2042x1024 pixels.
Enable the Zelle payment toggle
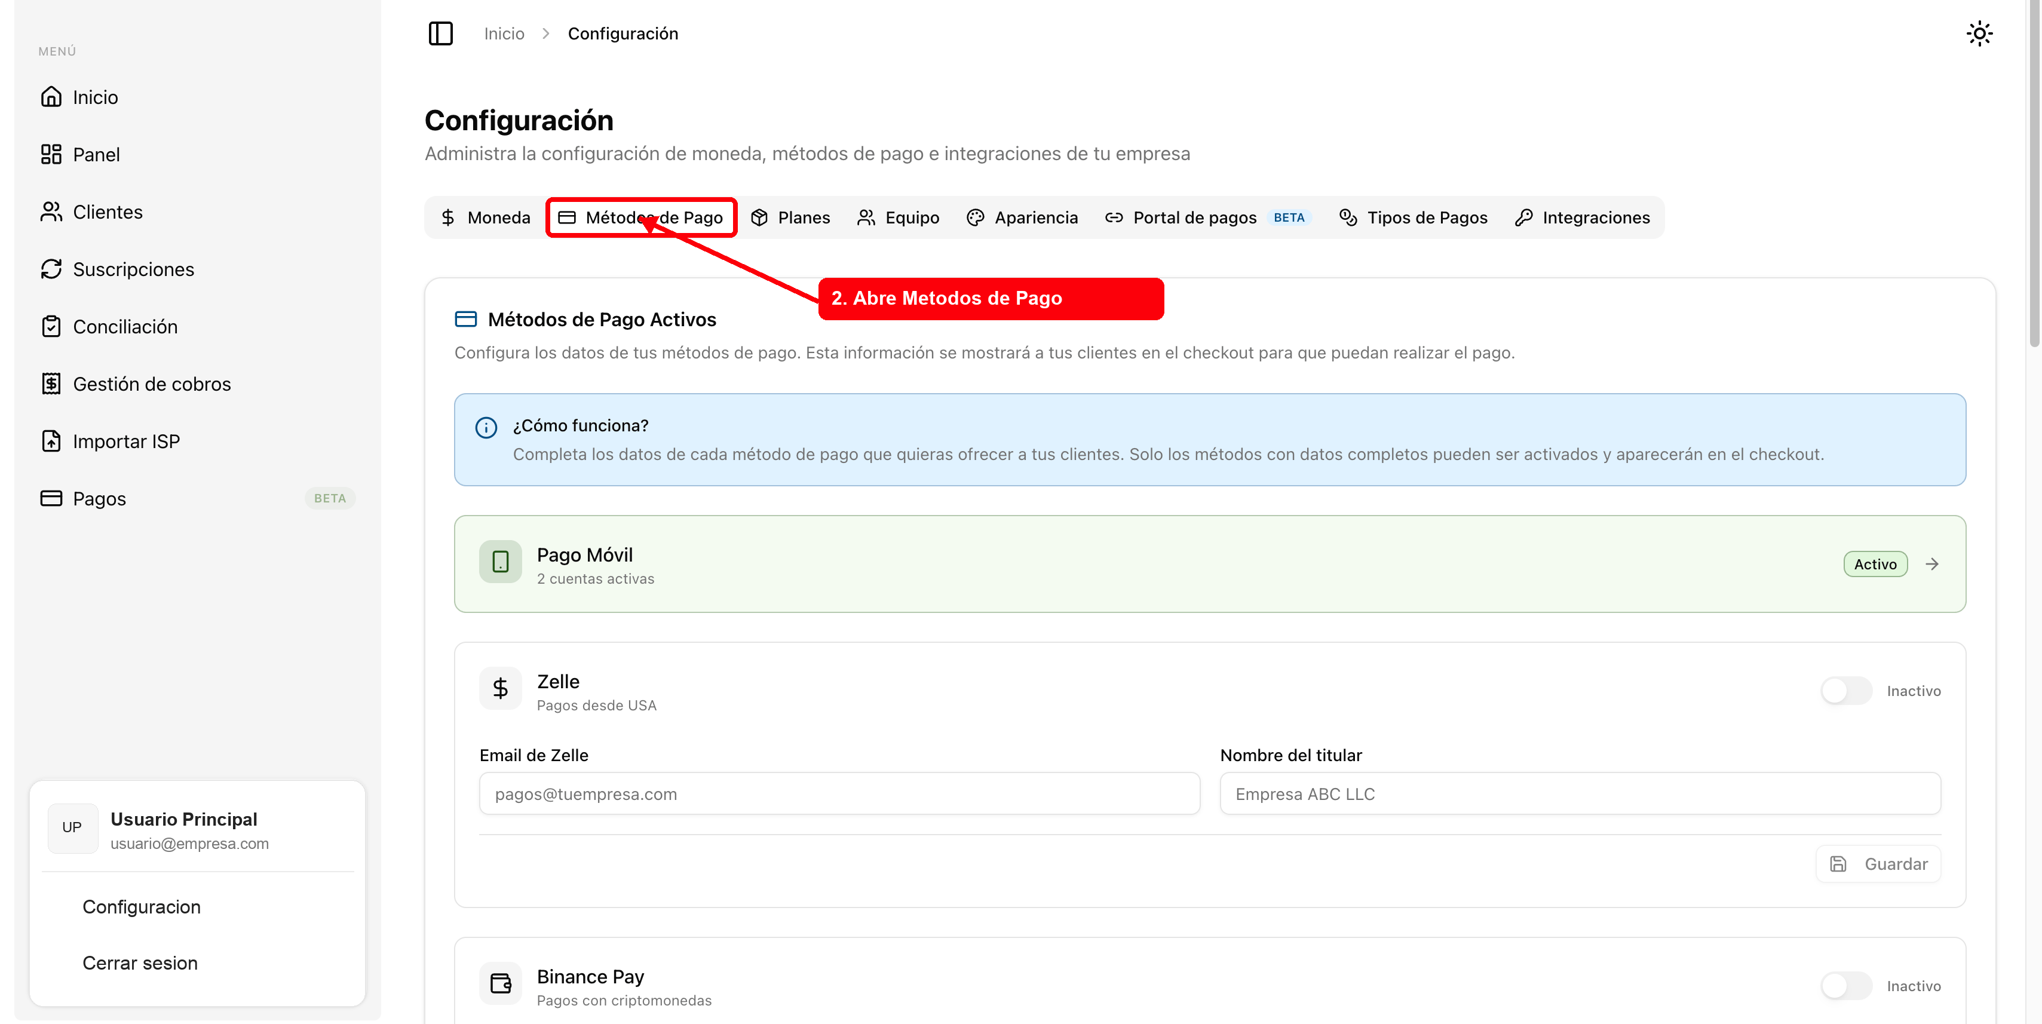click(x=1845, y=690)
